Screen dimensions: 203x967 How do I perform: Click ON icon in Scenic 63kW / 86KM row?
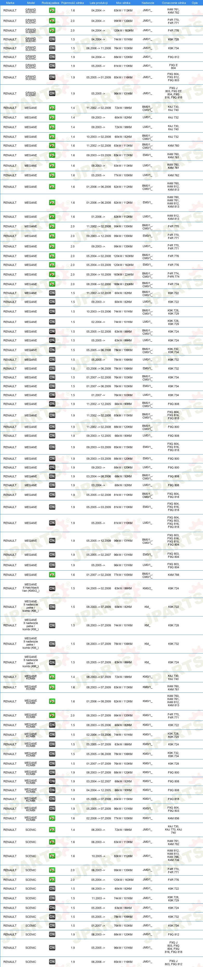52,908
